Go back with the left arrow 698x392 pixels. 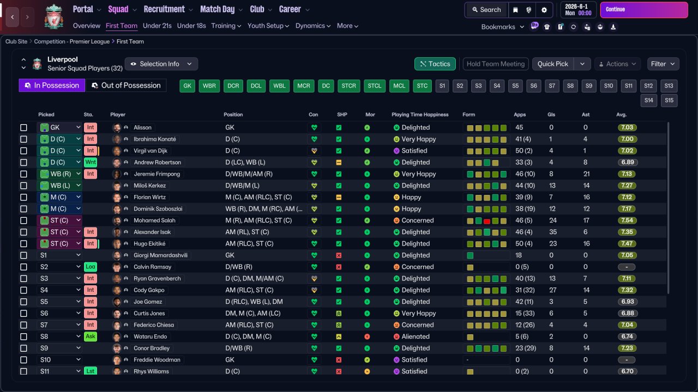13,17
